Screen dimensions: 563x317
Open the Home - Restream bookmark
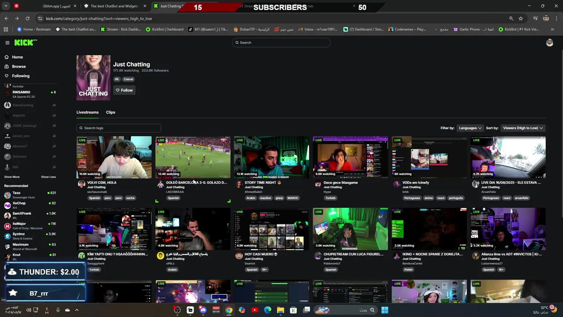coord(34,29)
